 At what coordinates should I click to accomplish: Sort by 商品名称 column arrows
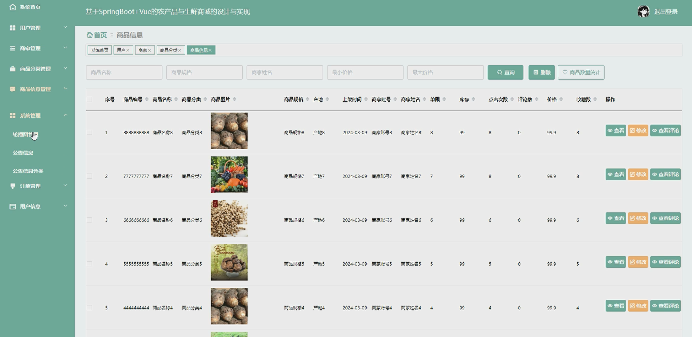click(176, 99)
